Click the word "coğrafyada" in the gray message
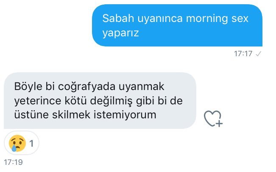Viewport: 276px width, 172px height. point(86,87)
